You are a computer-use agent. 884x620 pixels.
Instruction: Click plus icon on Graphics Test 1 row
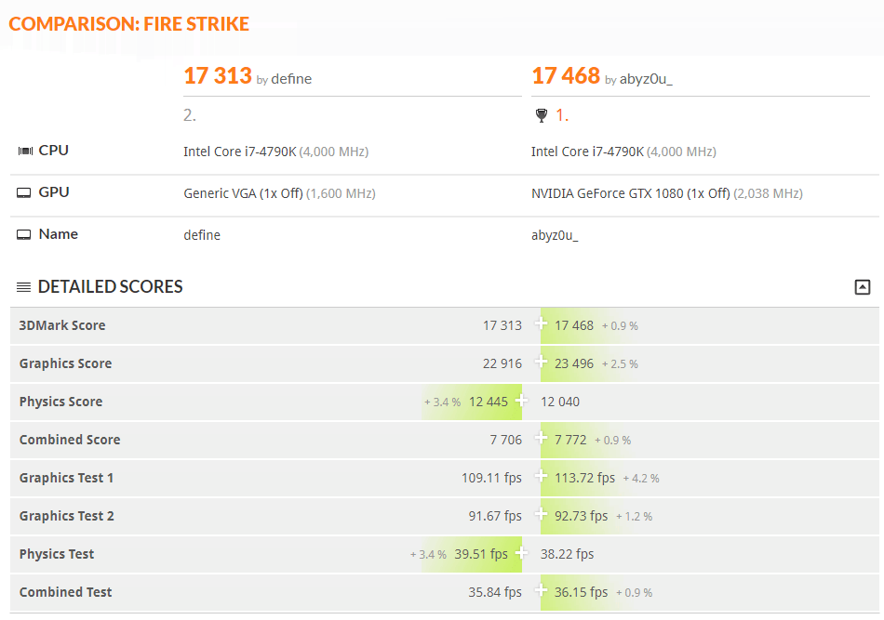coord(541,477)
